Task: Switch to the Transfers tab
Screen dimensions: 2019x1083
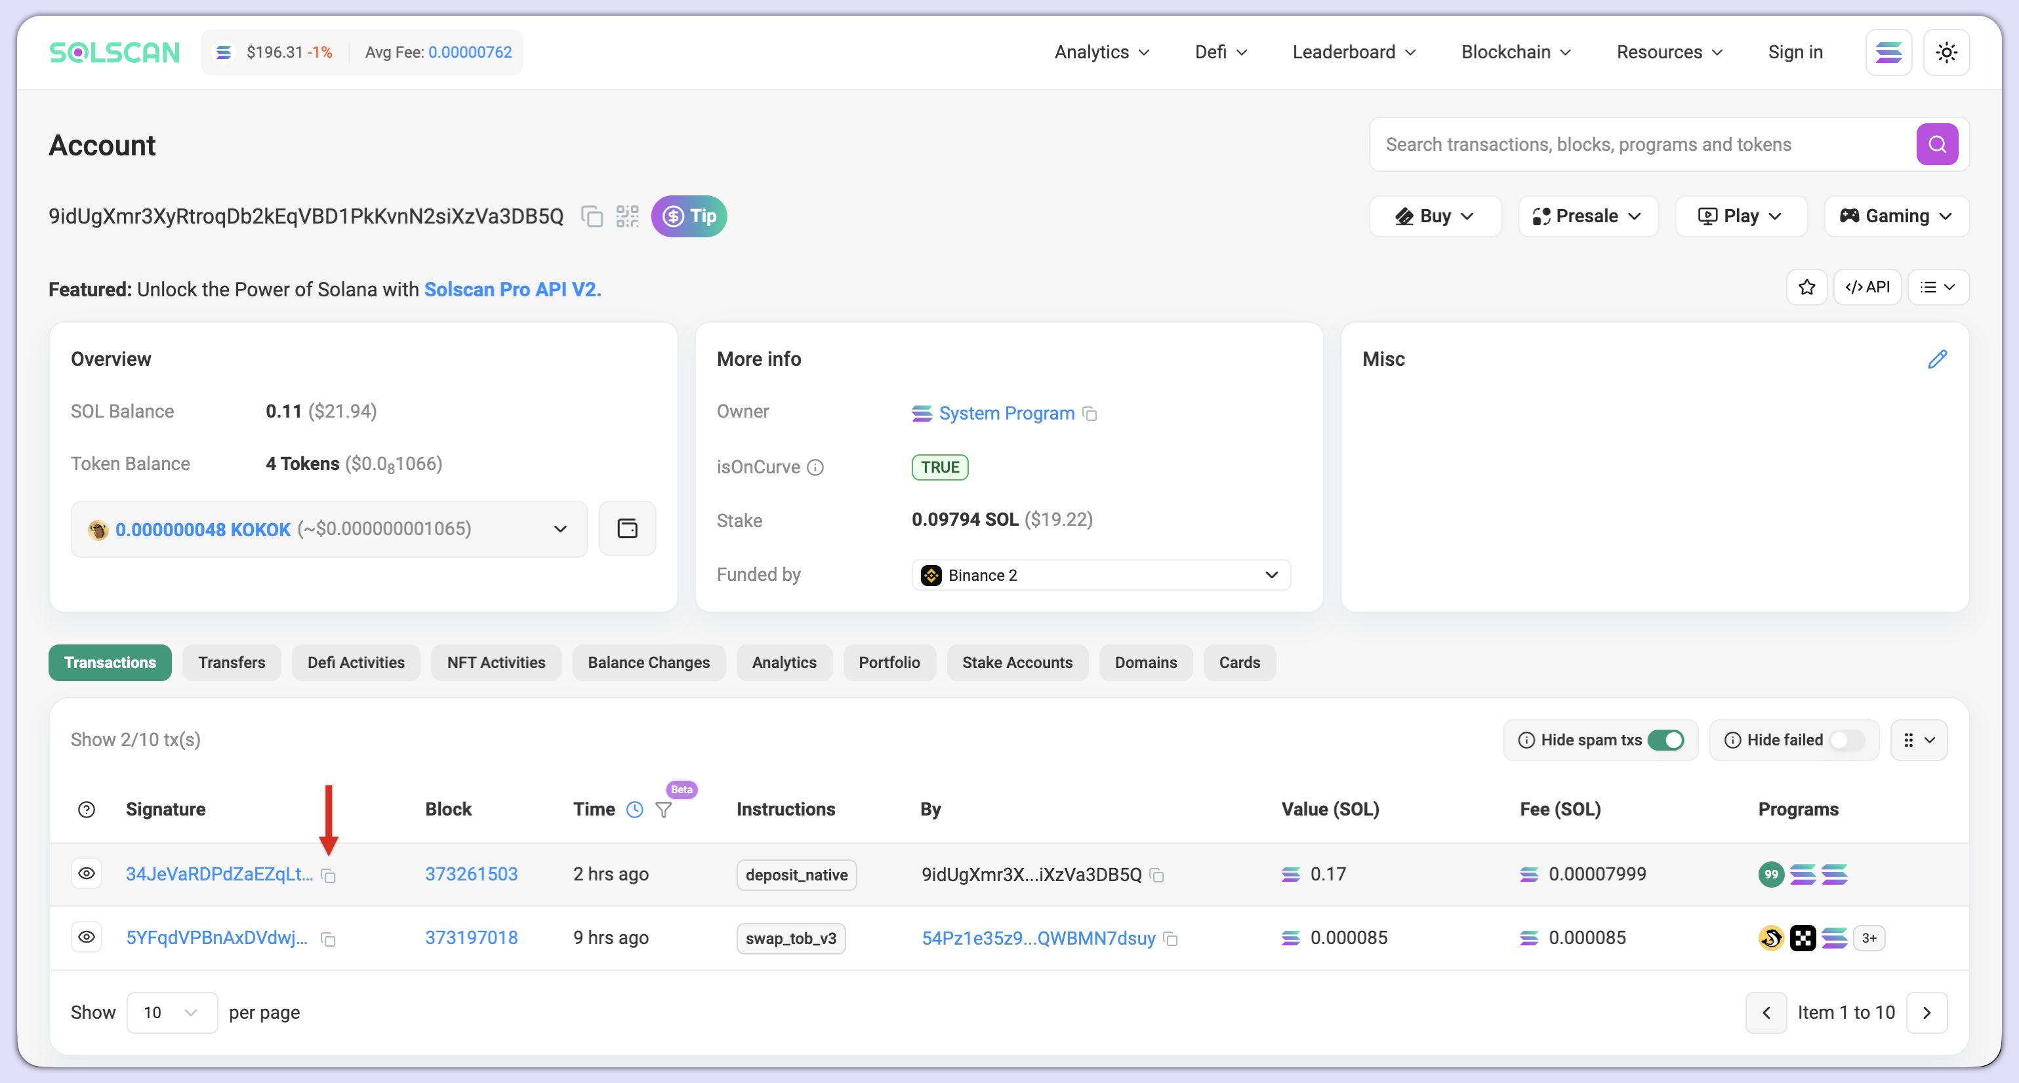Action: click(x=231, y=663)
